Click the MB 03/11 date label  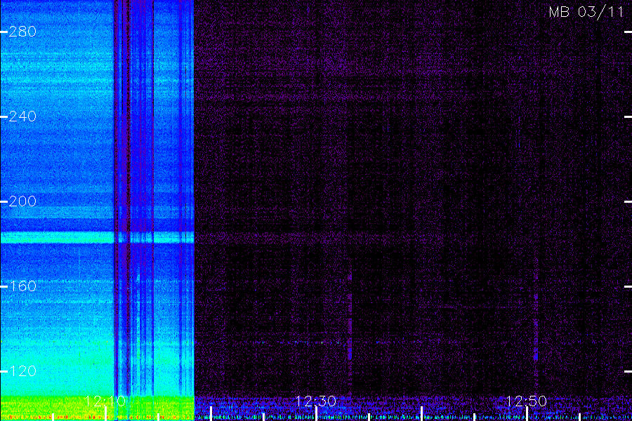coord(586,12)
